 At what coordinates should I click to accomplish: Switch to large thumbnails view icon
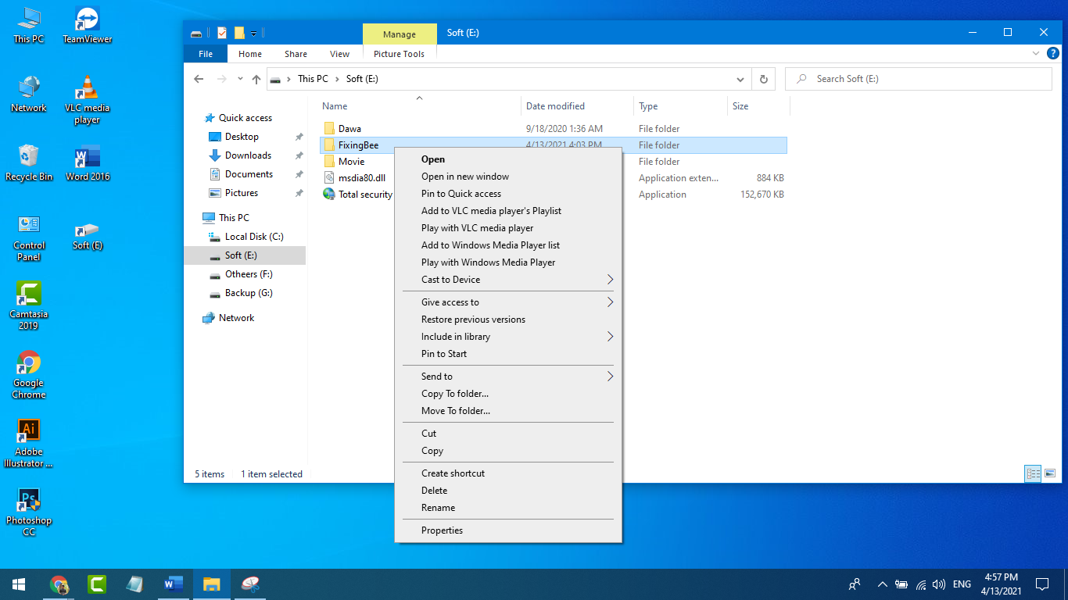click(x=1050, y=473)
